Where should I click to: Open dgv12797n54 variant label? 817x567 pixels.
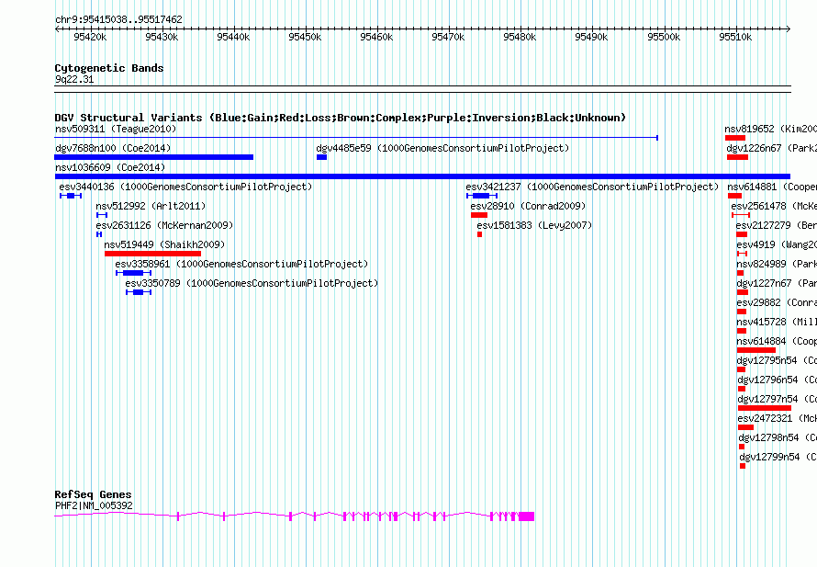point(778,399)
